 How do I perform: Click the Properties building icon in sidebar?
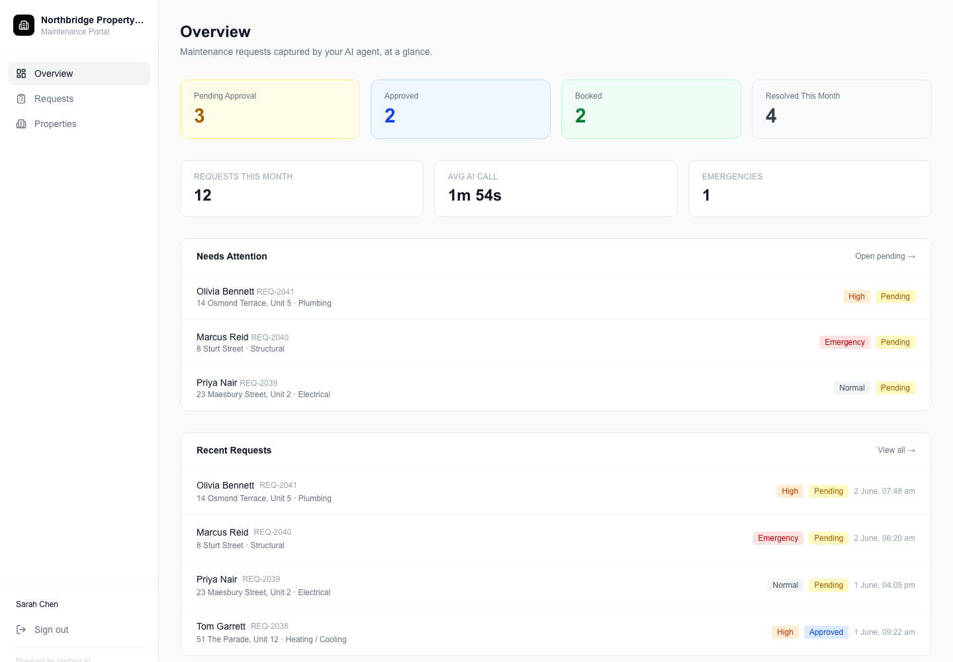[x=21, y=124]
